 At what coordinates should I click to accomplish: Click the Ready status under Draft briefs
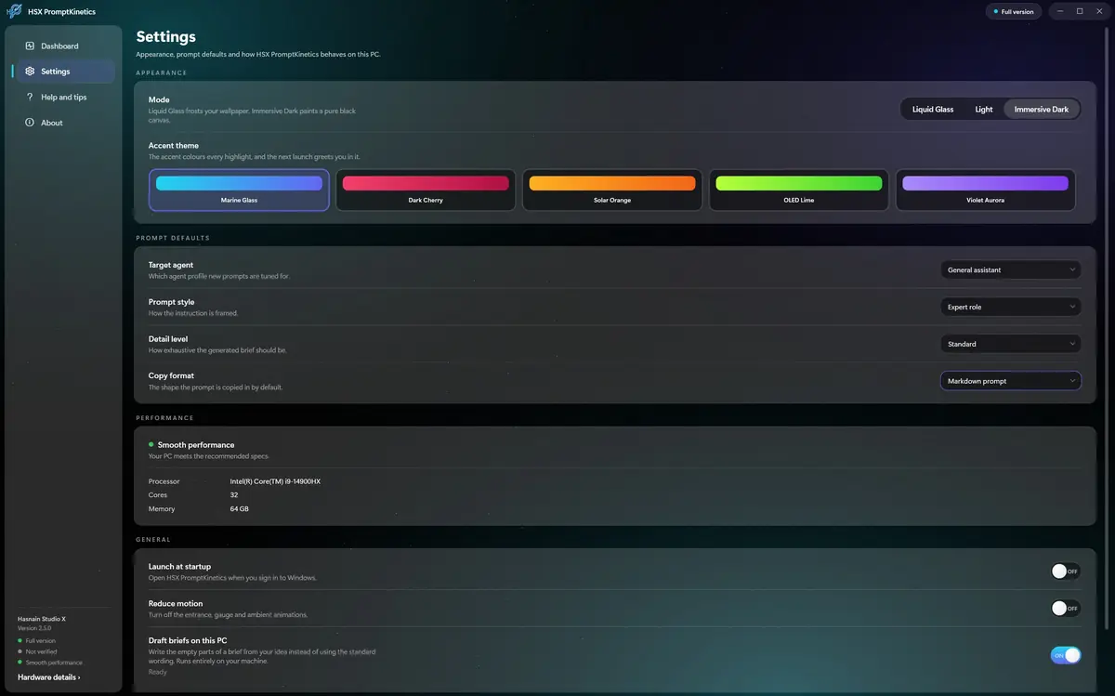click(x=158, y=672)
